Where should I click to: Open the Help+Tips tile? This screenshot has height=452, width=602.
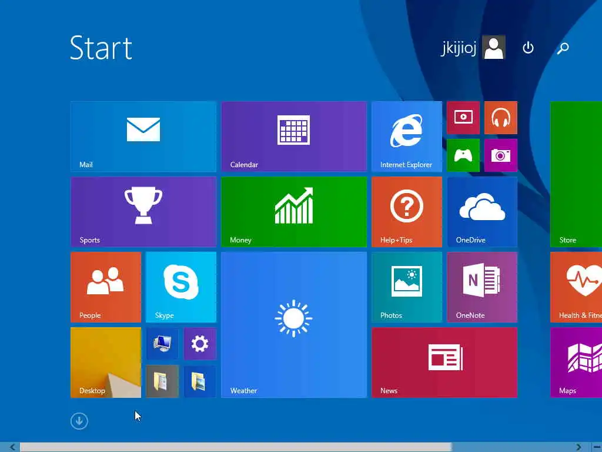pos(407,211)
